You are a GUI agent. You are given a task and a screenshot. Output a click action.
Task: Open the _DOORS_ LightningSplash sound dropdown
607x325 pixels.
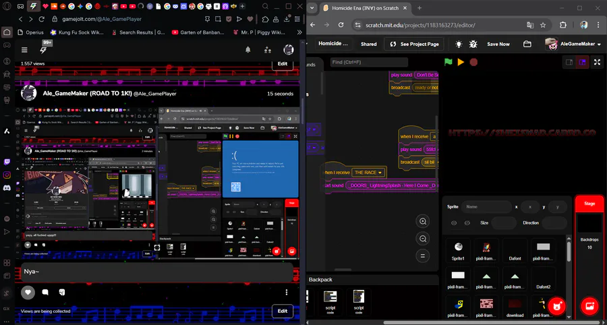click(392, 185)
